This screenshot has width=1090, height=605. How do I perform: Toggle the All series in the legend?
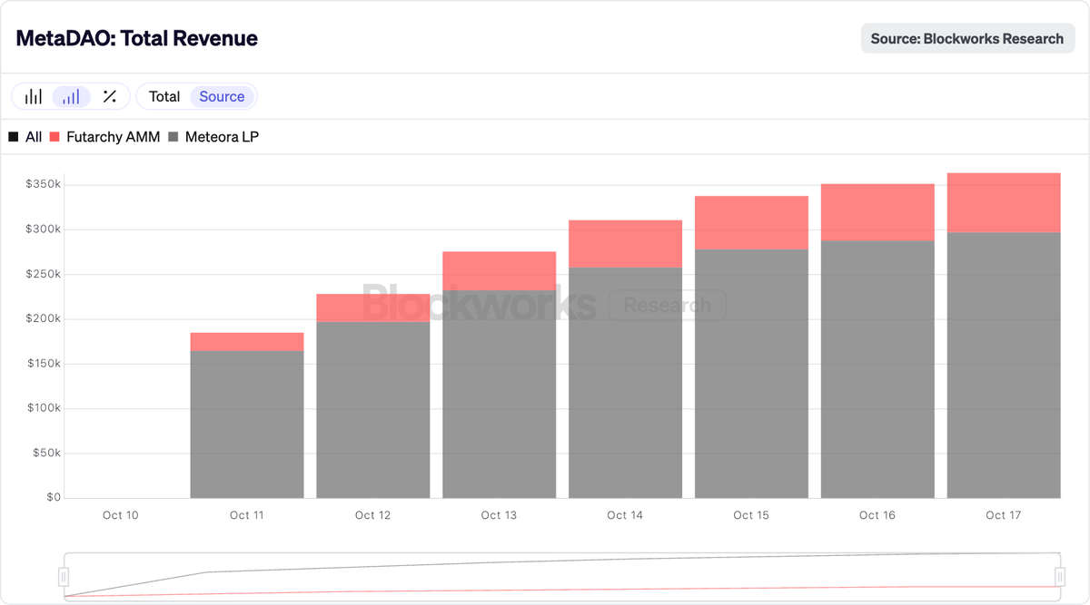[27, 136]
